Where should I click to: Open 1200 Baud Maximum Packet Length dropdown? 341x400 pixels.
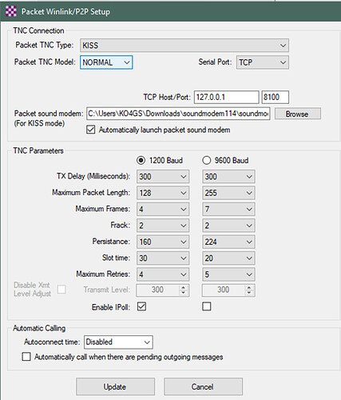click(x=163, y=193)
